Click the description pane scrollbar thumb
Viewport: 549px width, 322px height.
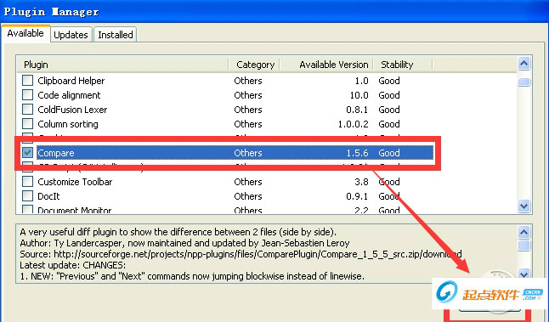point(524,245)
